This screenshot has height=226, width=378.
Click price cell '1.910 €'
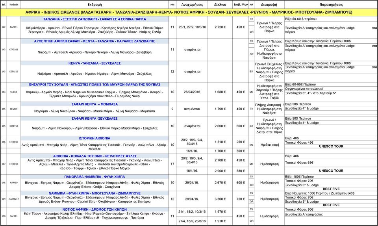click(x=220, y=221)
